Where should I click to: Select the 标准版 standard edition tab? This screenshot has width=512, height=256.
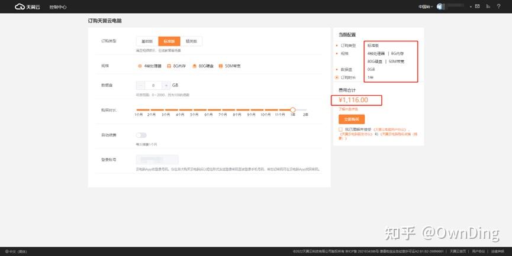tap(169, 41)
